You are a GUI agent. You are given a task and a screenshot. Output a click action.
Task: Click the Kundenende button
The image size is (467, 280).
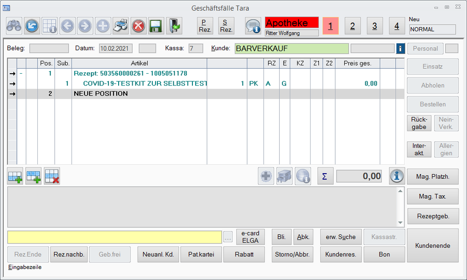(432, 245)
